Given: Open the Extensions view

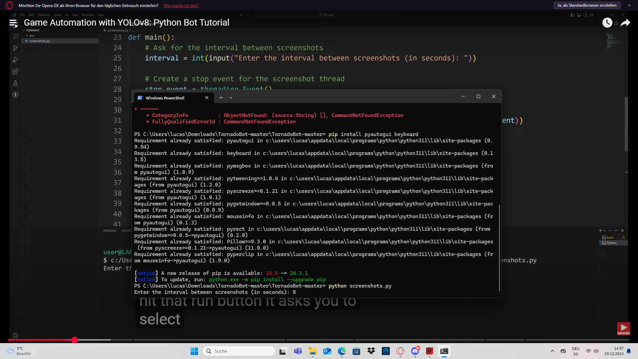Looking at the screenshot, I should tap(15, 71).
